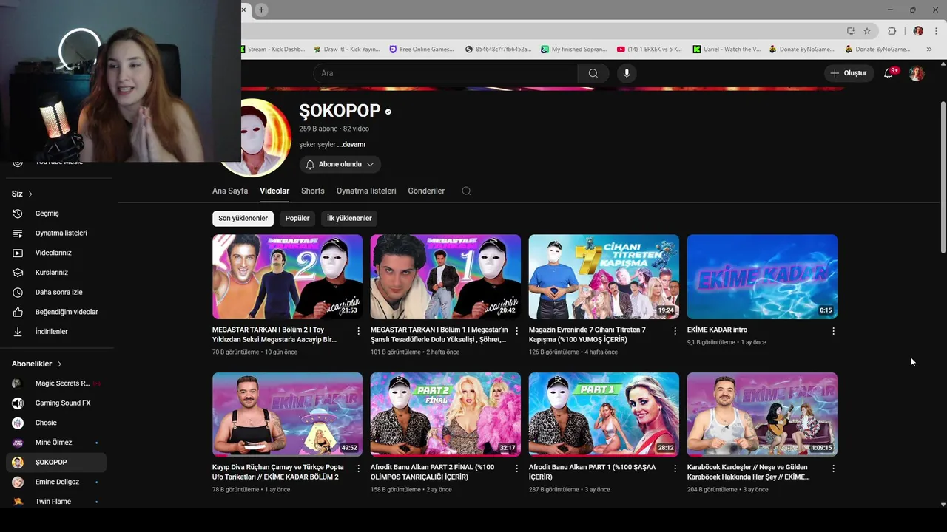The image size is (947, 532).
Task: Switch to the Oynatma listeleri channel tab
Action: [x=366, y=191]
